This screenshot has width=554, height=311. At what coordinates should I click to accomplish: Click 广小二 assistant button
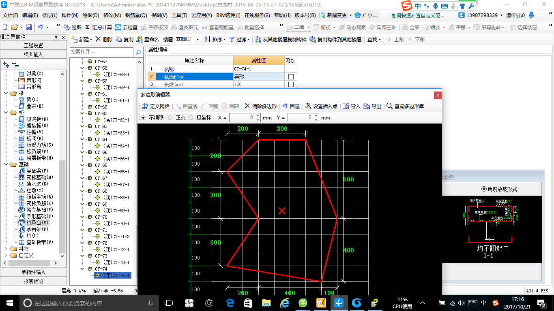(366, 15)
